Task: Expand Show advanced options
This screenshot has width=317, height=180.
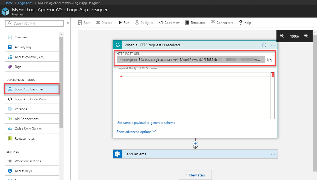Action: [x=136, y=132]
